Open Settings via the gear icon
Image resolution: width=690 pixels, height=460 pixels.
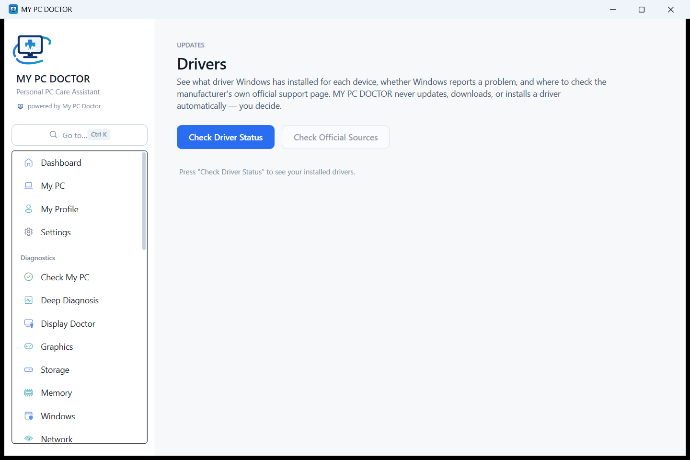[x=29, y=232]
